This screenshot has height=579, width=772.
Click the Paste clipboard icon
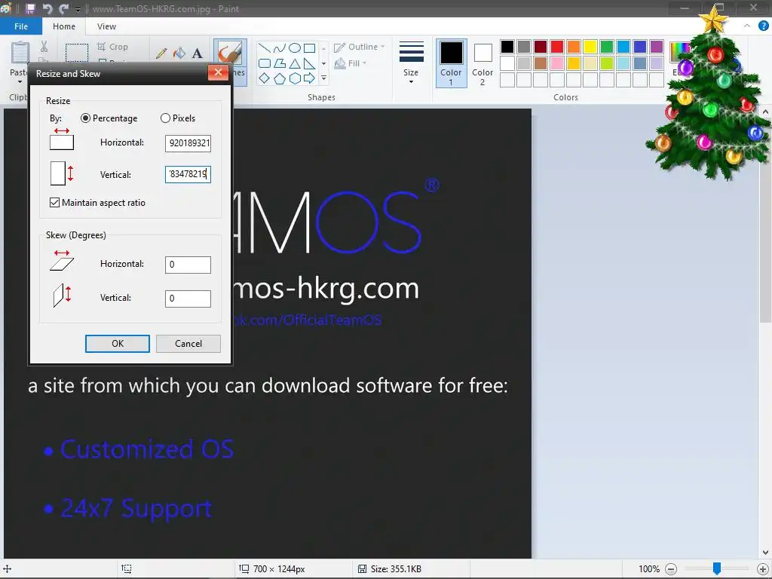(20, 53)
